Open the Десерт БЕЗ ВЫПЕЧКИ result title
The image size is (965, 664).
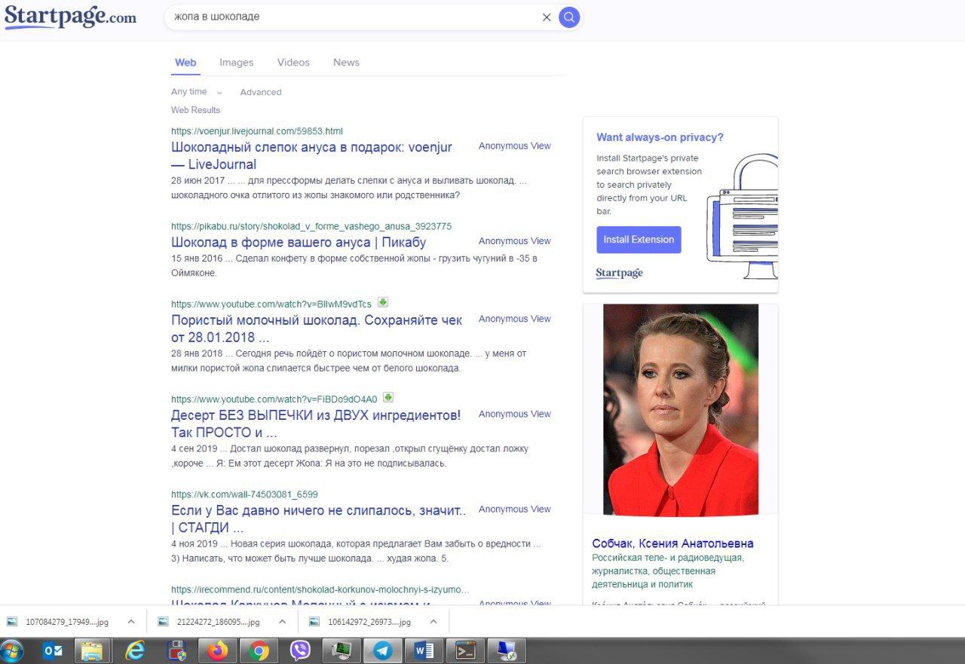[316, 424]
